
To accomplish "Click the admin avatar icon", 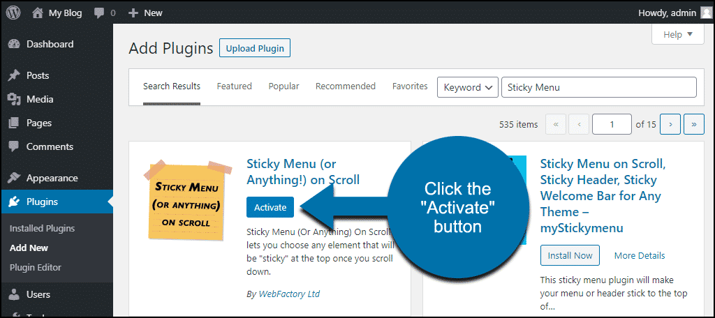I will pyautogui.click(x=705, y=13).
